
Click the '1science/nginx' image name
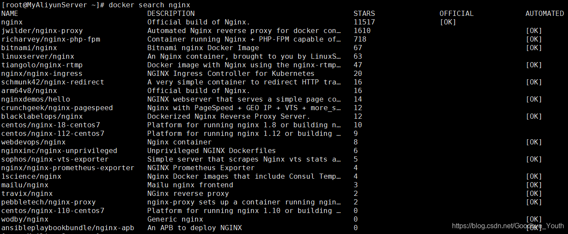tap(31, 176)
